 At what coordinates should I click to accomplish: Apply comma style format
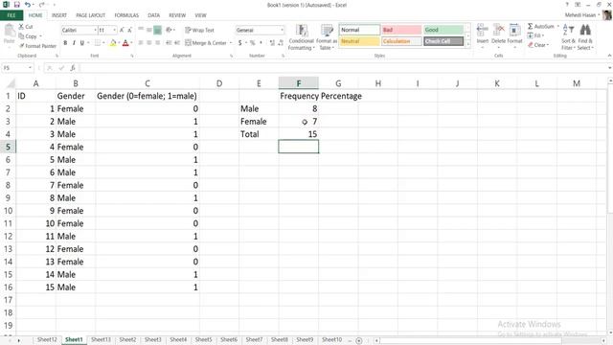point(261,42)
